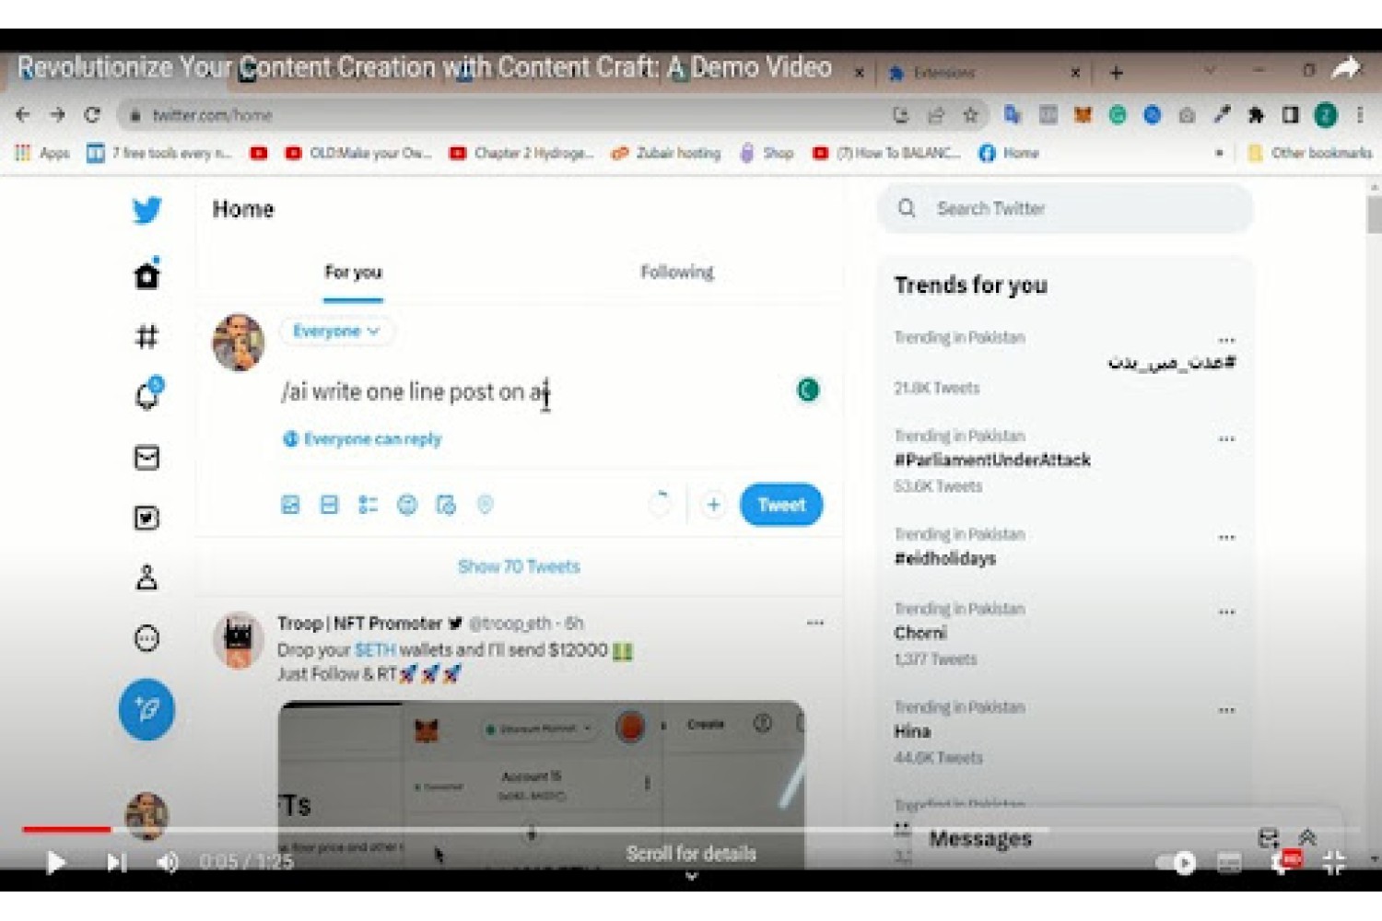Screen dimensions: 1382x921
Task: Open the MetaMask fox extension
Action: 1083,115
